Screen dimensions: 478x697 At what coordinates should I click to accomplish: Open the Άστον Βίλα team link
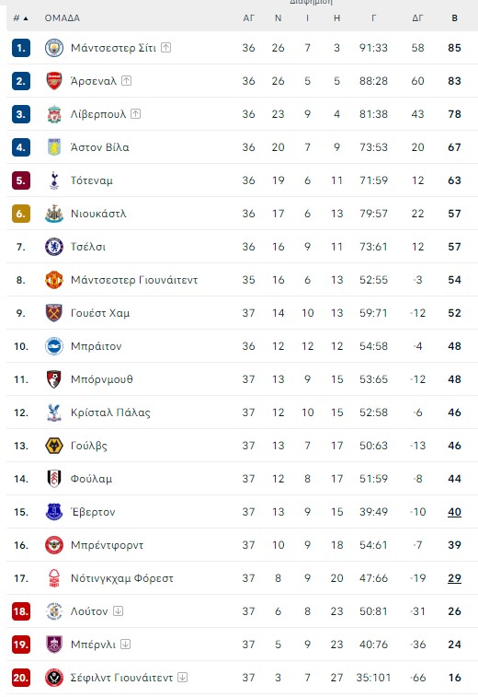coord(100,147)
